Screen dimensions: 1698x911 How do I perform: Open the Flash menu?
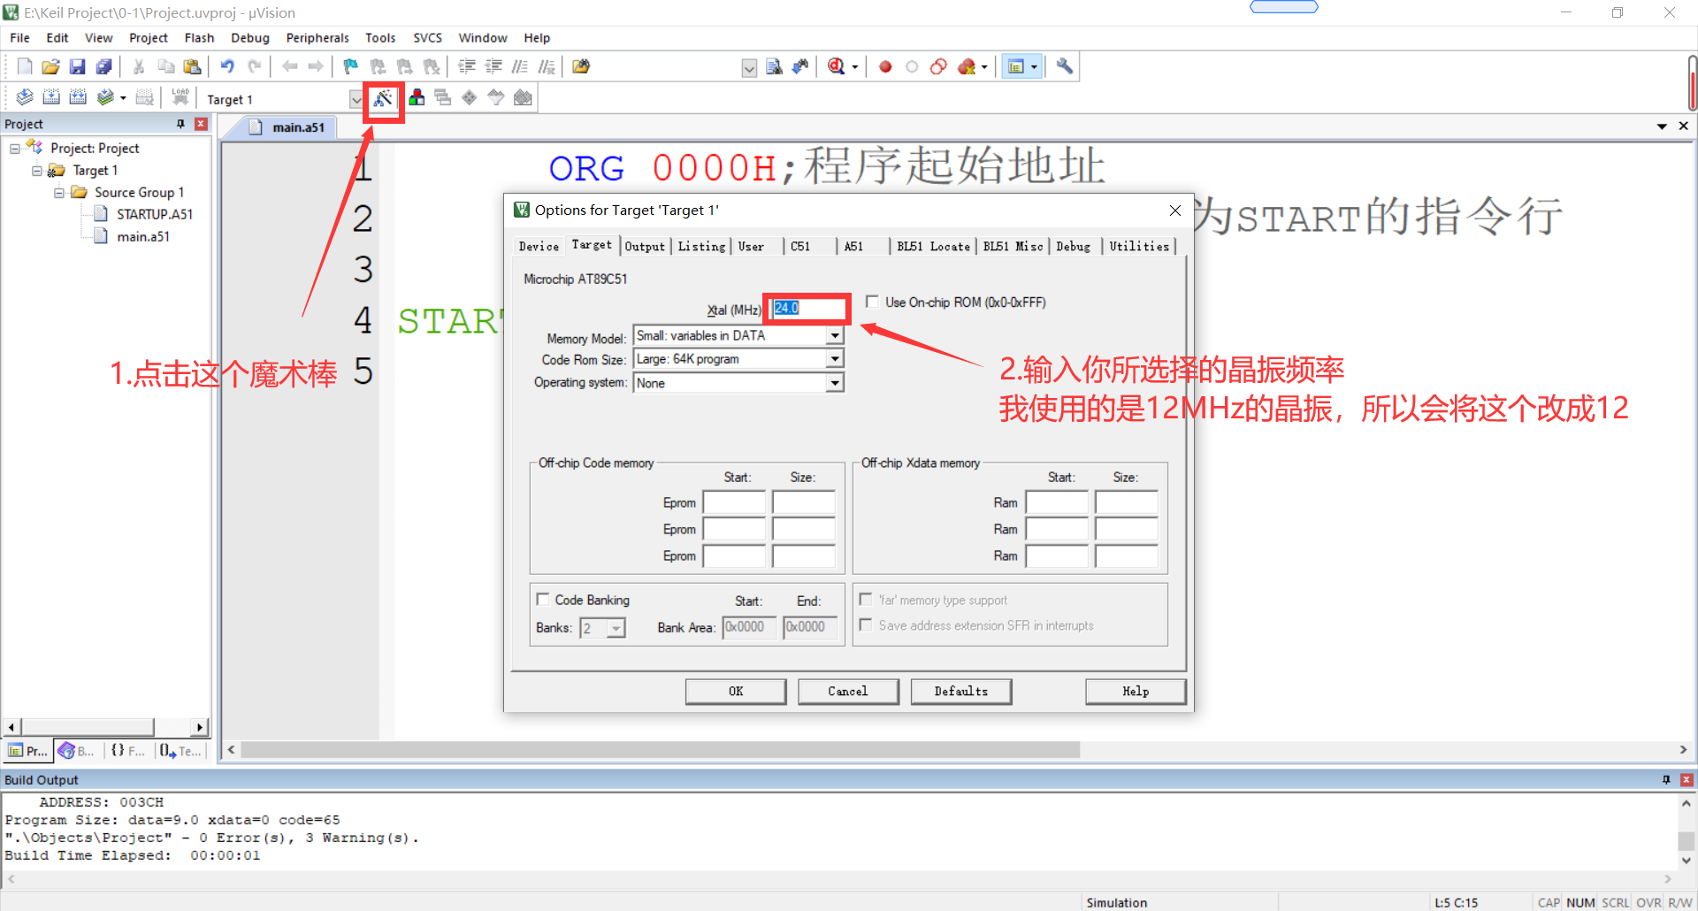click(x=199, y=38)
